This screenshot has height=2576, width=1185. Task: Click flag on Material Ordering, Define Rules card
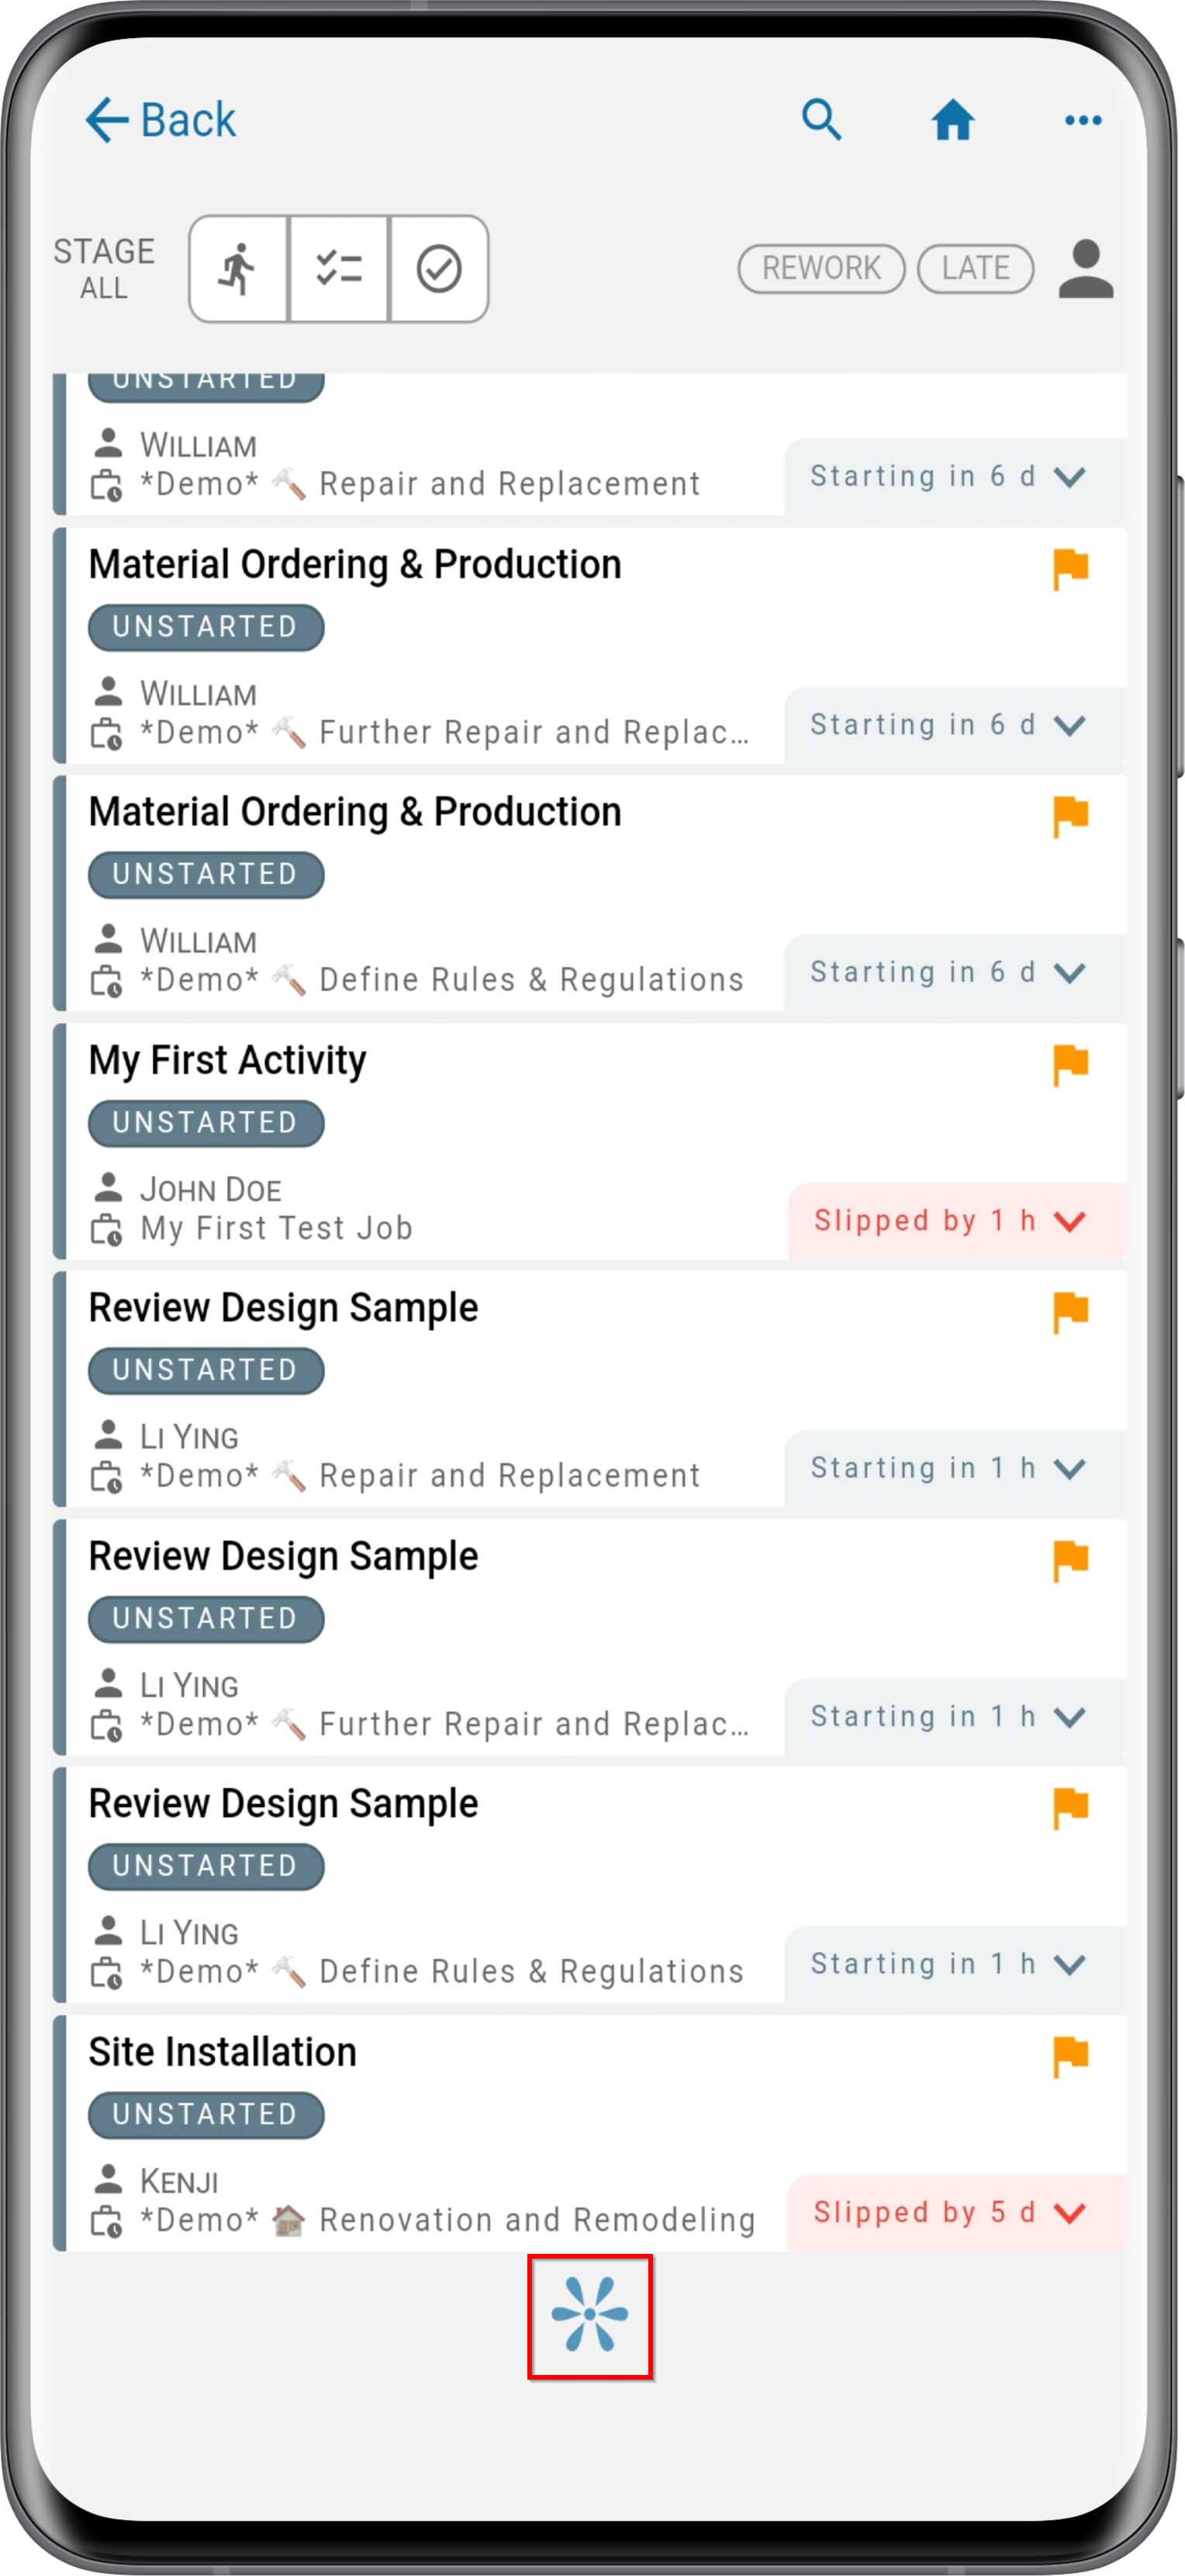(x=1070, y=817)
